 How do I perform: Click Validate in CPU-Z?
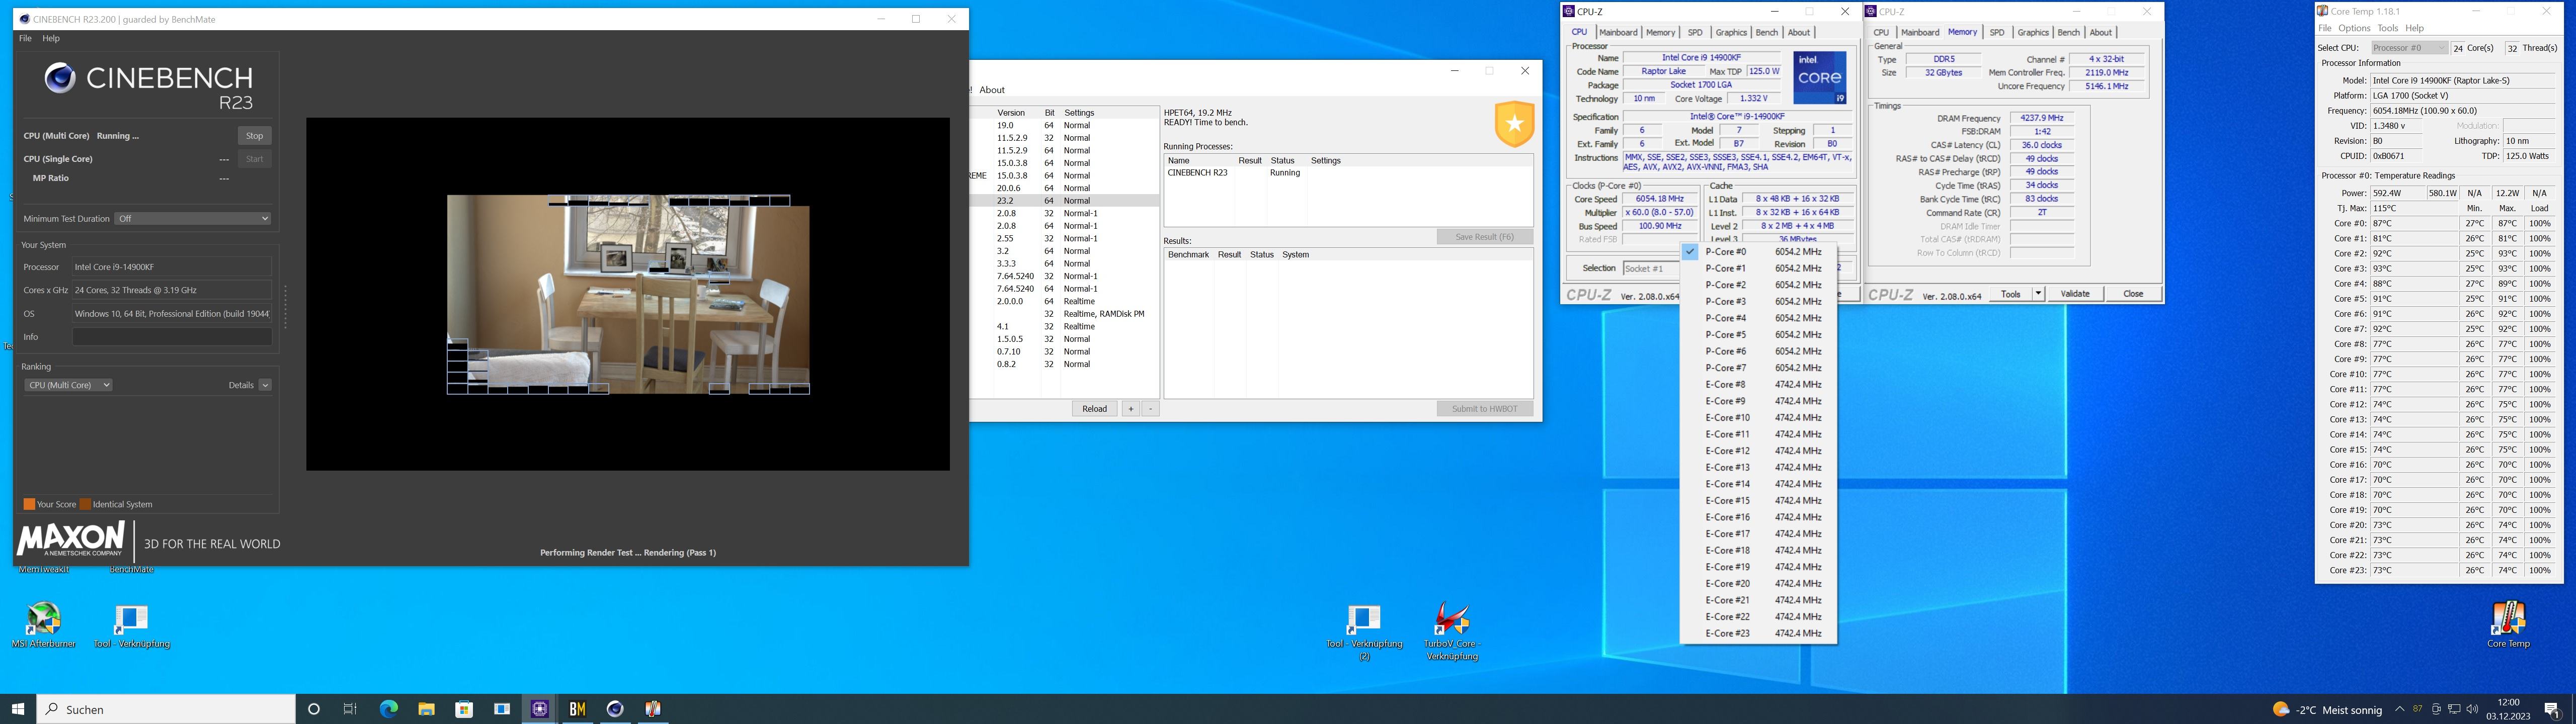(x=2075, y=294)
